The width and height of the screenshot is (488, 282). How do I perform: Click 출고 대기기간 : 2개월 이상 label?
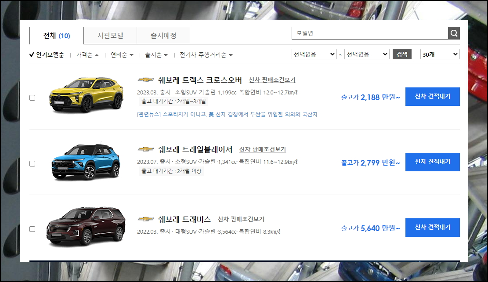(171, 171)
